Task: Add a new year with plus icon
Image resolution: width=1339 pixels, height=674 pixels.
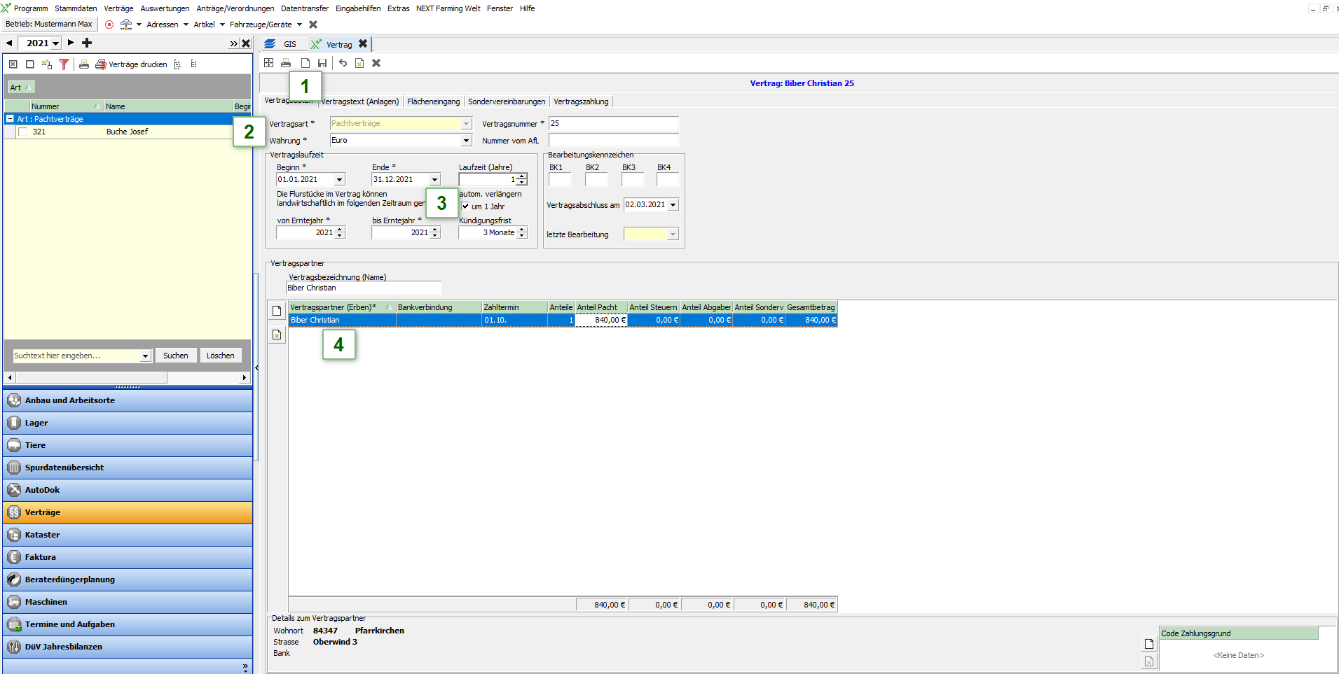Action: point(87,43)
